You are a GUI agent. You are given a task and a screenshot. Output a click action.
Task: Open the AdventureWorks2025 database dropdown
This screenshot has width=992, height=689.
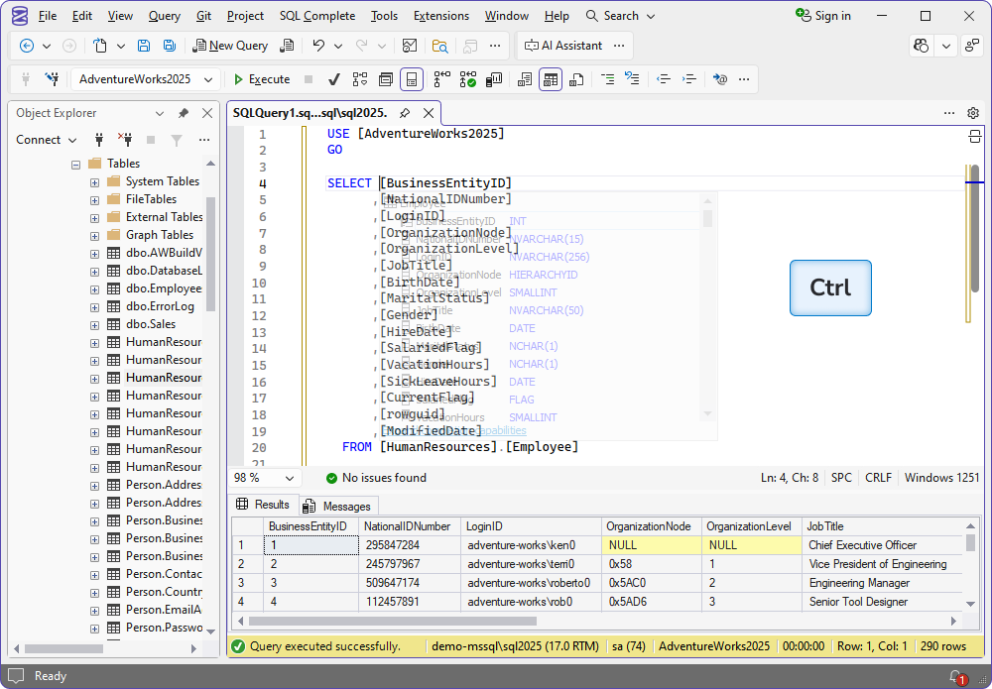[209, 79]
